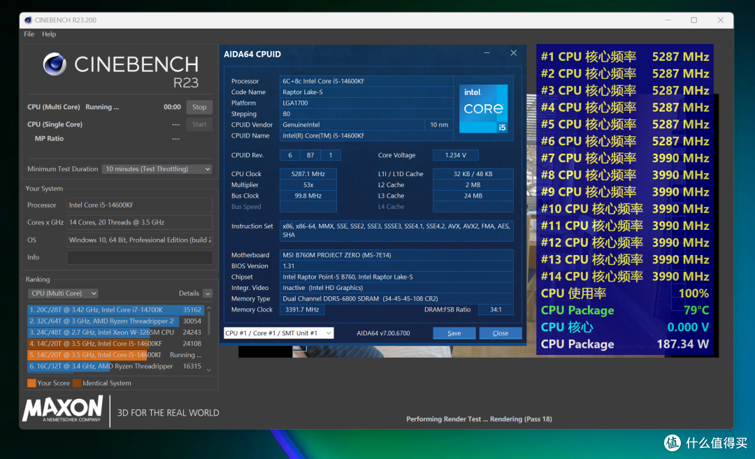Click the ranking list scroll down arrow
The width and height of the screenshot is (755, 459).
pos(209,370)
